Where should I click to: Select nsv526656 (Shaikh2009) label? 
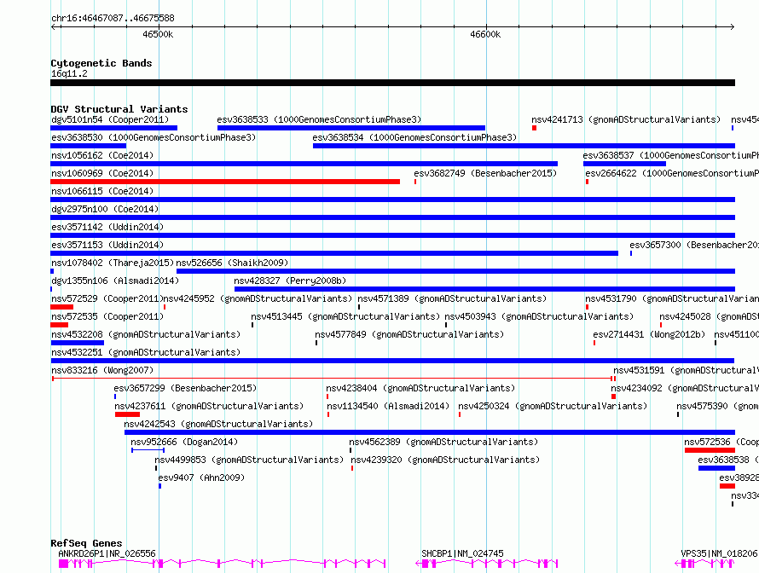pyautogui.click(x=232, y=263)
